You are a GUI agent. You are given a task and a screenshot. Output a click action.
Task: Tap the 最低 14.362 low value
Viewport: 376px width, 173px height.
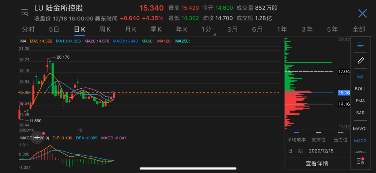tap(184, 18)
